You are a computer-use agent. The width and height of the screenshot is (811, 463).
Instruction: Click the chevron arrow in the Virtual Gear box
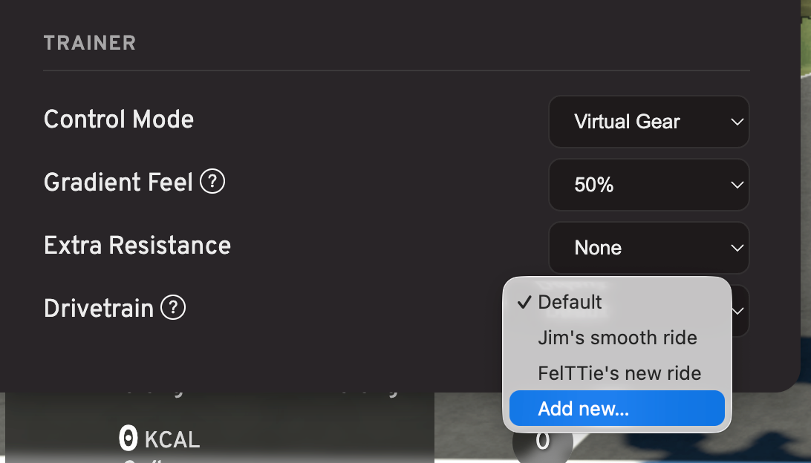tap(737, 122)
